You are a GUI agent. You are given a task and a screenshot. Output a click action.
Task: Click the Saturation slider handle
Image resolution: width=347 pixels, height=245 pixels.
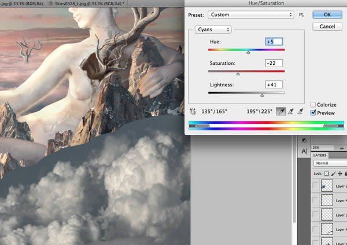[238, 74]
